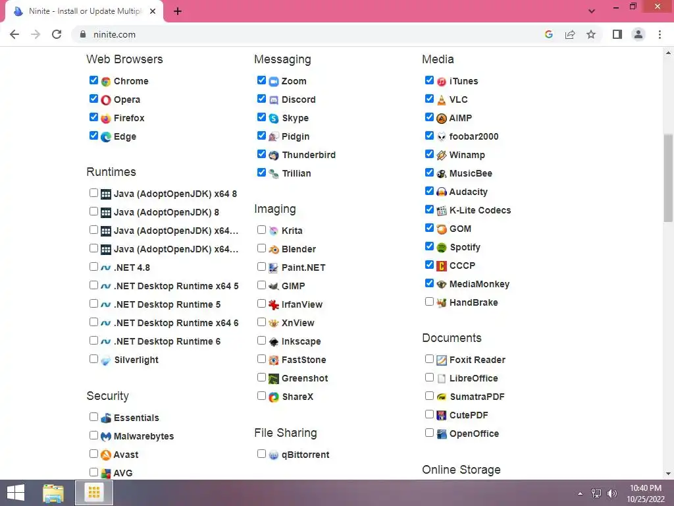Open the Chrome side panel
This screenshot has width=674, height=506.
tap(617, 34)
